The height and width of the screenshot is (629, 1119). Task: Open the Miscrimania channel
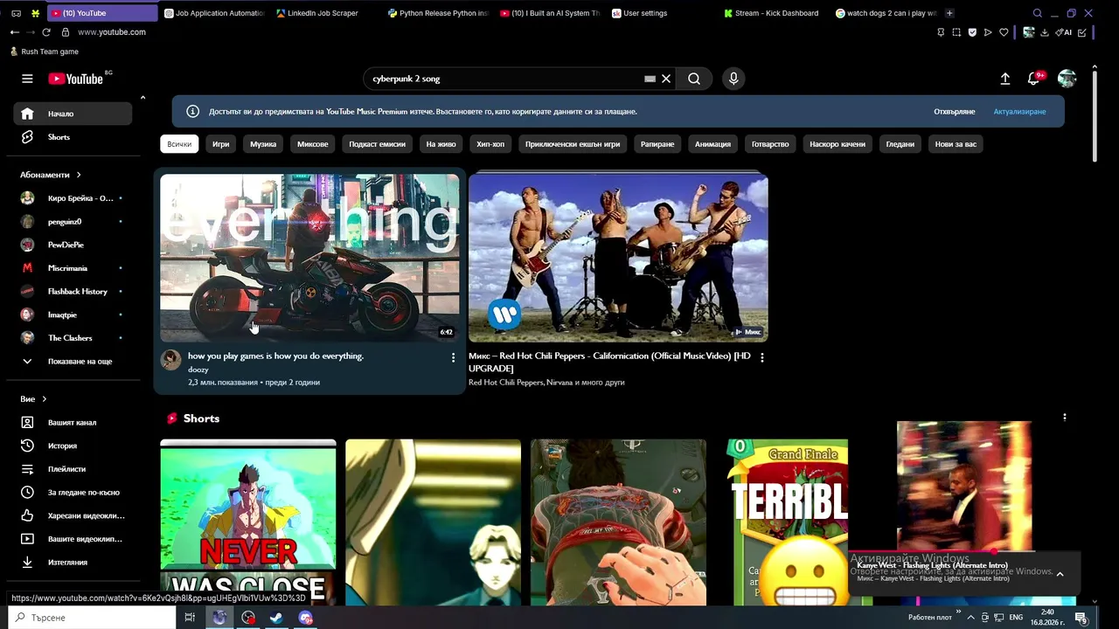[x=73, y=268]
